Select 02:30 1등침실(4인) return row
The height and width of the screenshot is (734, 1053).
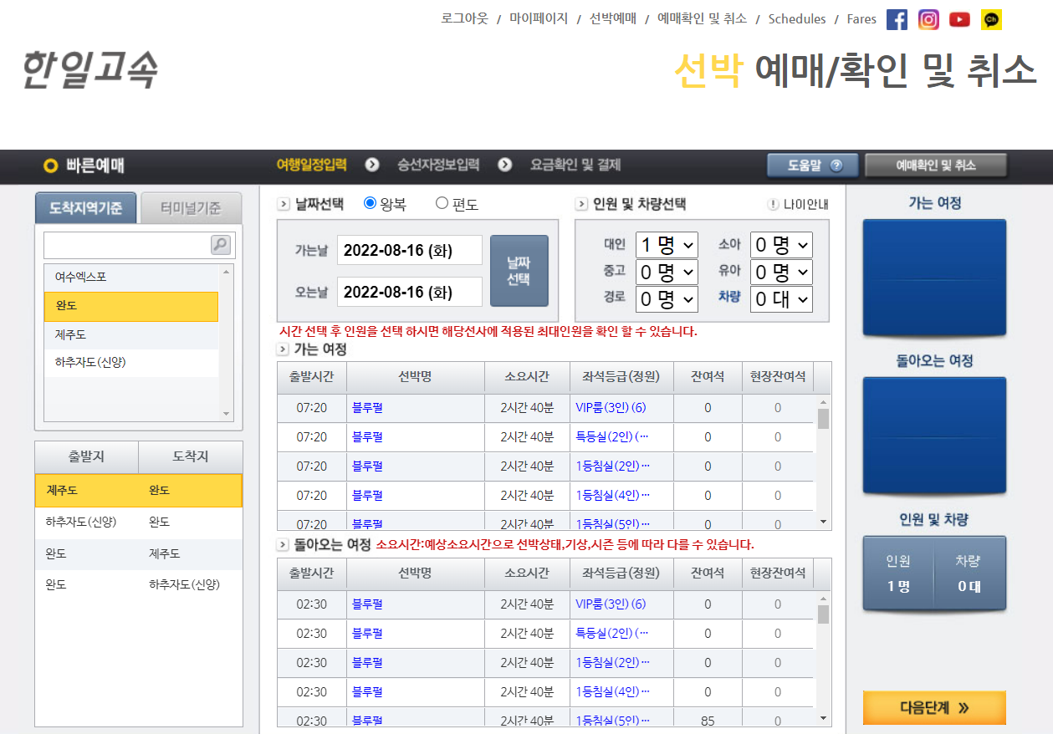tap(545, 692)
